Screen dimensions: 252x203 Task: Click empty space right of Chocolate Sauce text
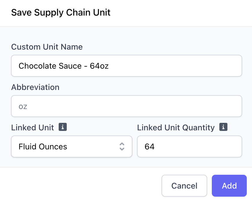coord(175,66)
